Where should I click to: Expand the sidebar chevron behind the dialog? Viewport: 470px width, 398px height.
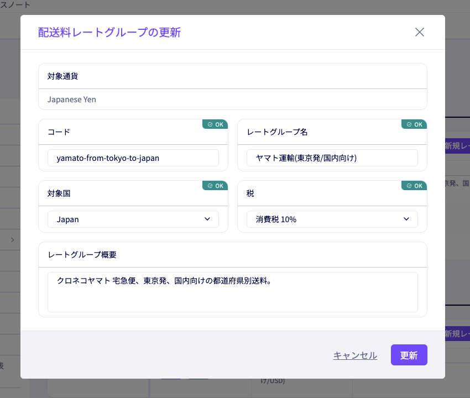click(12, 240)
